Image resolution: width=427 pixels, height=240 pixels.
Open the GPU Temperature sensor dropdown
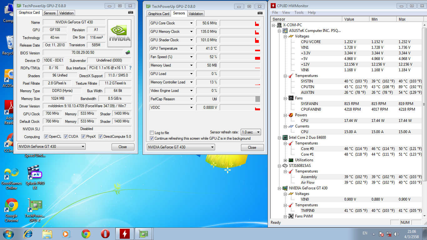pyautogui.click(x=192, y=48)
